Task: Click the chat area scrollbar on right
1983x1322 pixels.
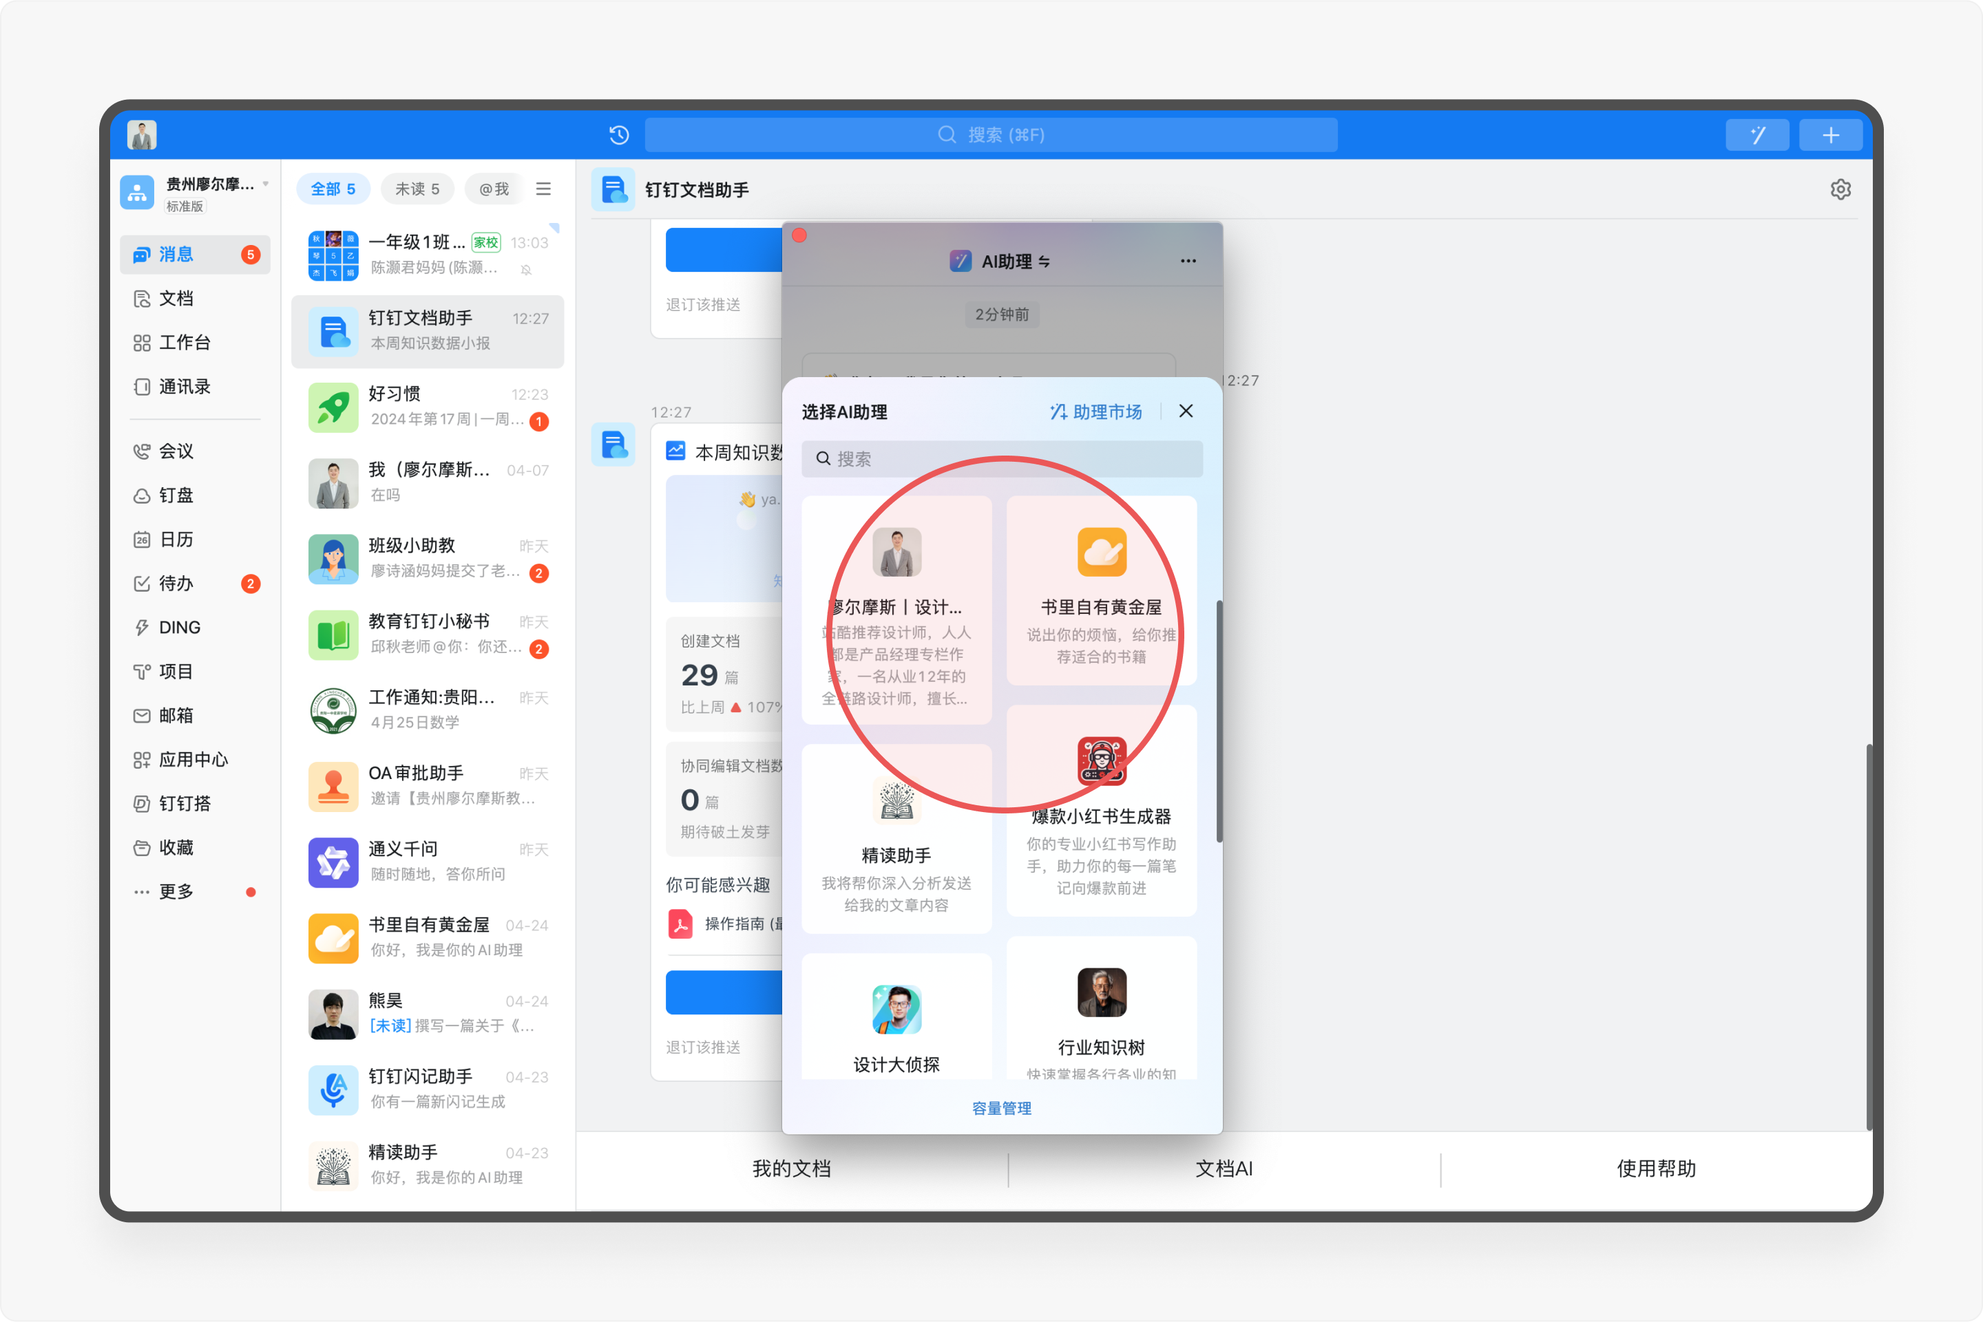Action: click(1868, 937)
